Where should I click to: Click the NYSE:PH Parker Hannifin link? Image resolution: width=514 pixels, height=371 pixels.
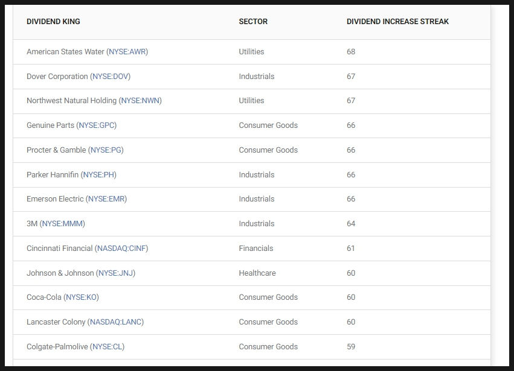coord(98,175)
